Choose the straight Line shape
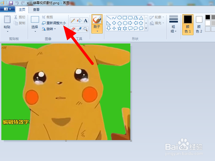The image size is (215, 161). 109,18
